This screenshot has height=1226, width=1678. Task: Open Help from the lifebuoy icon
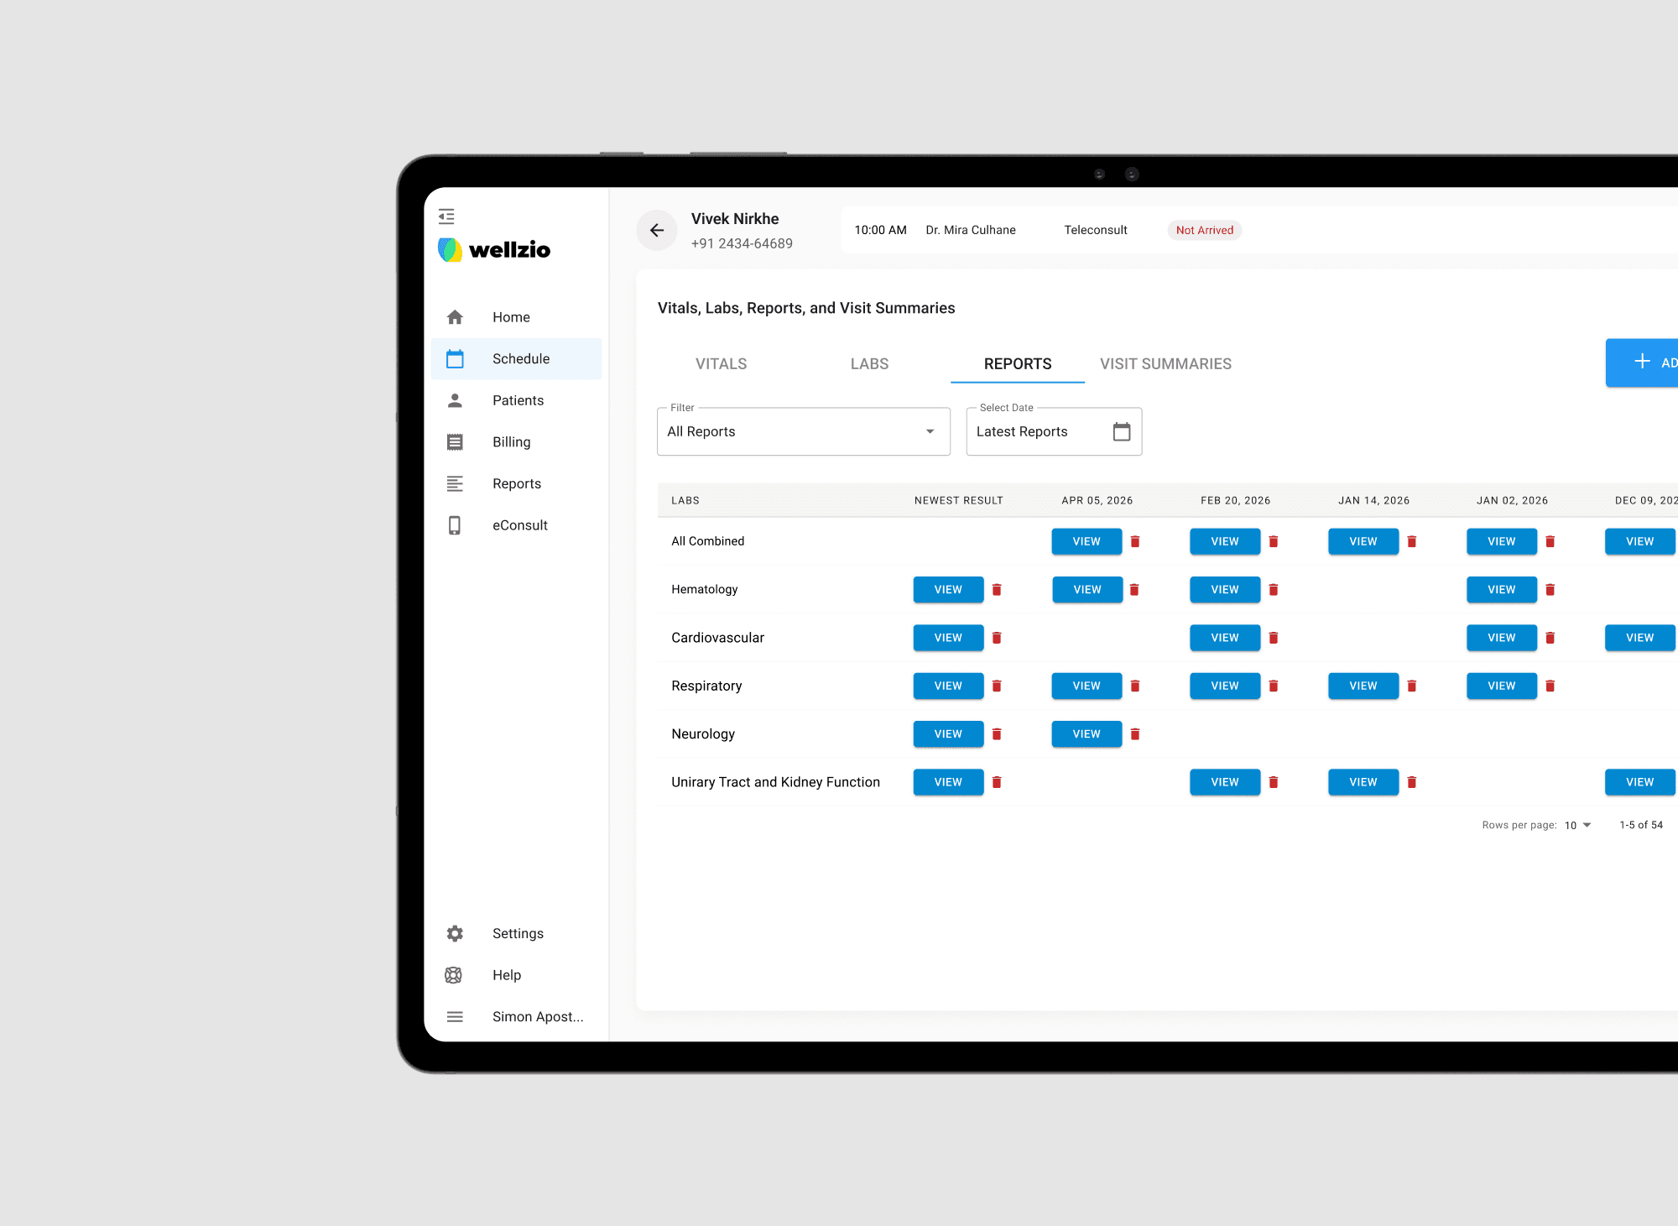(x=454, y=975)
